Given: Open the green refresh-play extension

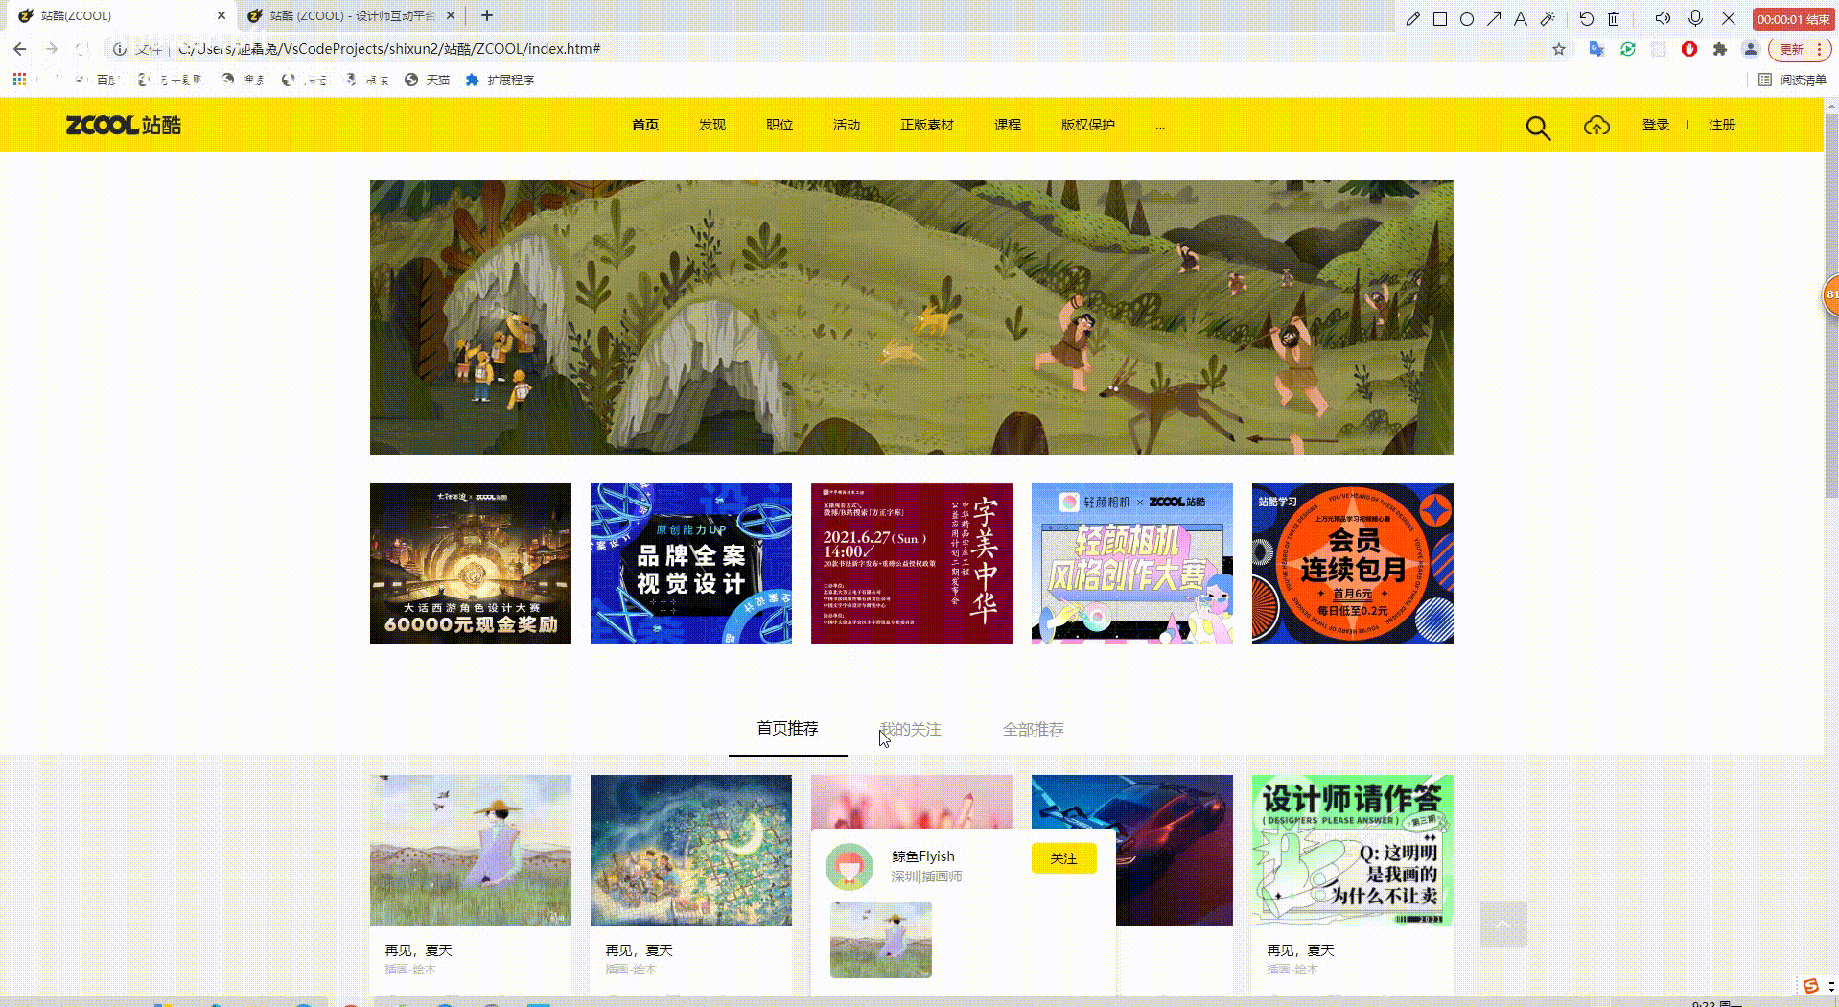Looking at the screenshot, I should 1628,49.
